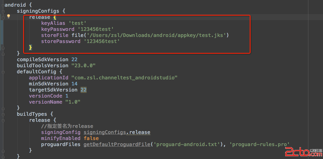Click the applicationId package name string
The height and width of the screenshot is (159, 323).
click(124, 78)
